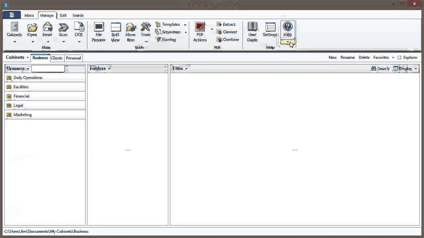Select the Clients cabinet tab
The width and height of the screenshot is (424, 238).
coord(56,58)
